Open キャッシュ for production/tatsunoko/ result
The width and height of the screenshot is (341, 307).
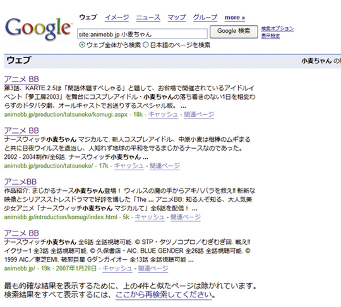click(x=129, y=166)
